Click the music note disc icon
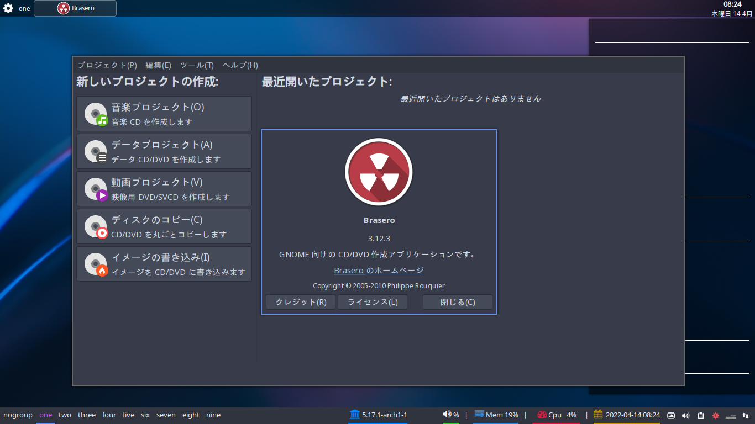The height and width of the screenshot is (424, 755). tap(96, 114)
